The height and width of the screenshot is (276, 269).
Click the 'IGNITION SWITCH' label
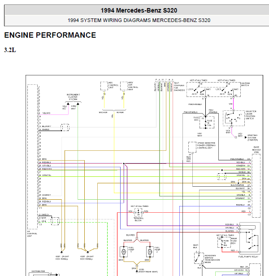pyautogui.click(x=245, y=84)
